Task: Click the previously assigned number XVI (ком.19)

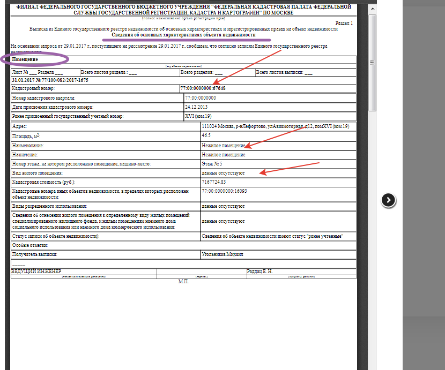Action: tap(198, 116)
